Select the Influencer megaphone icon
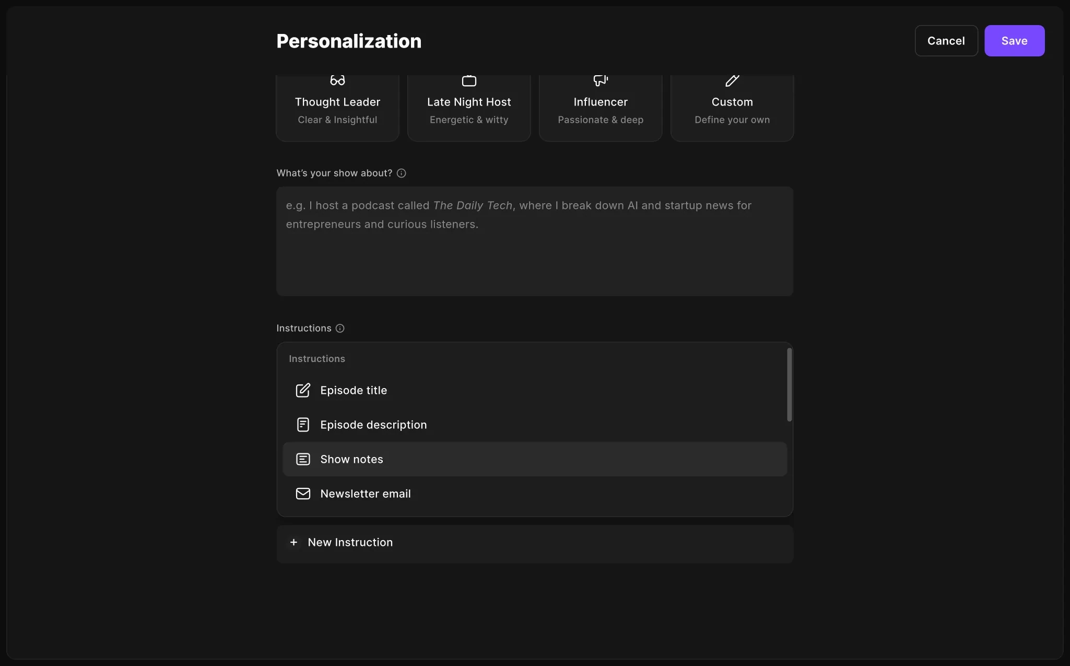 pyautogui.click(x=601, y=80)
